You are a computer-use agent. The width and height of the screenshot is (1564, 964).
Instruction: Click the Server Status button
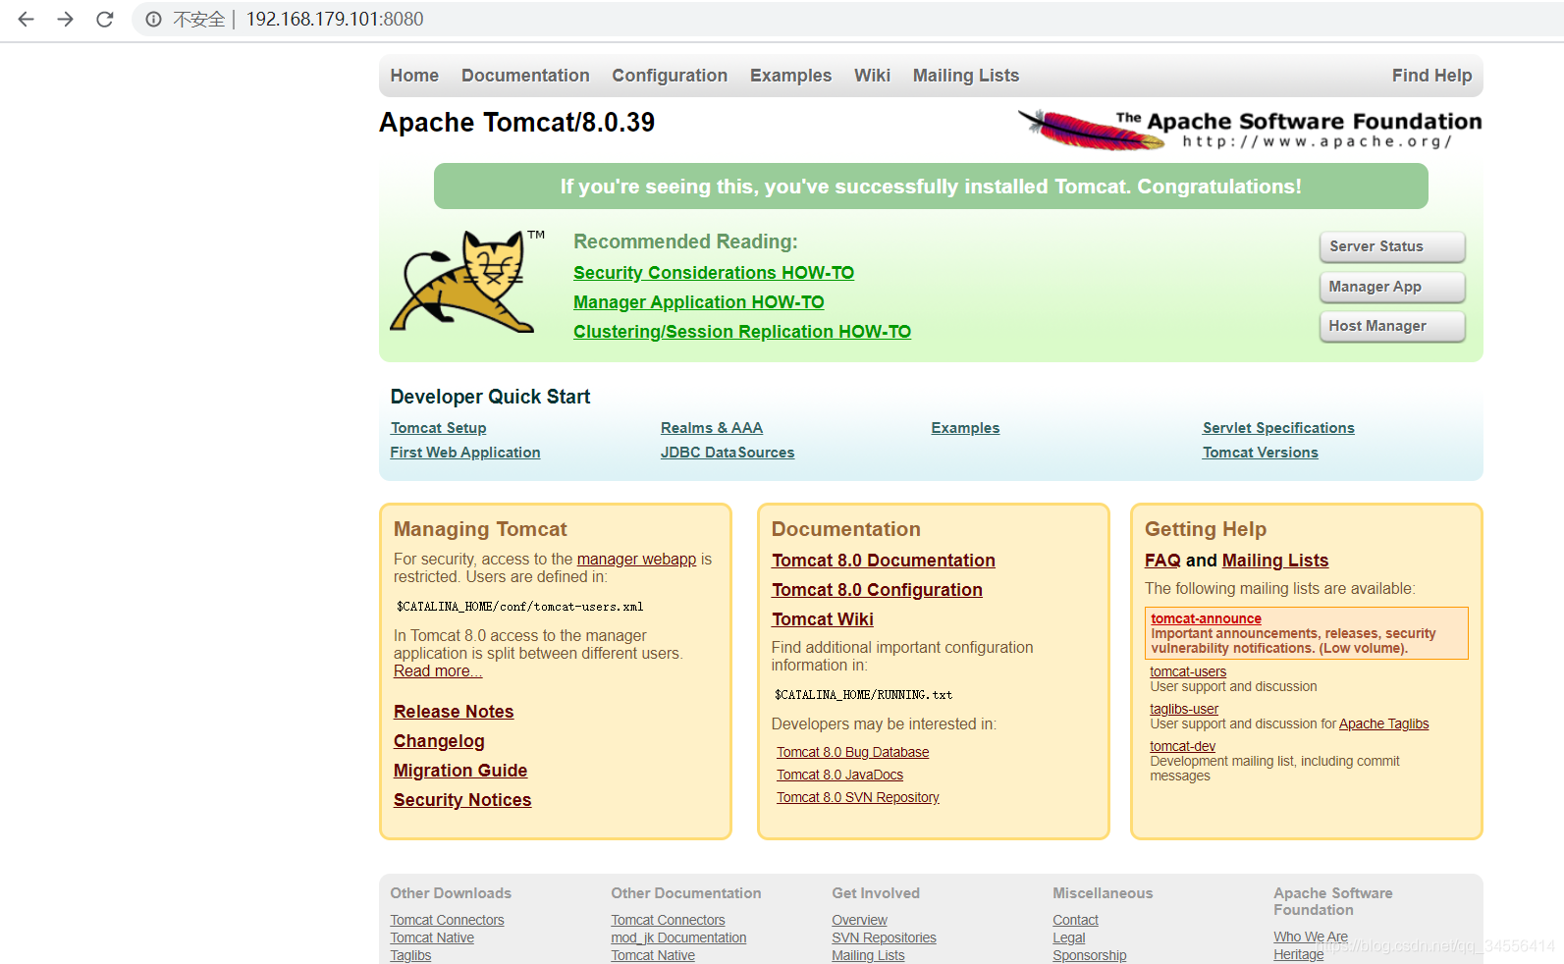[x=1392, y=246]
